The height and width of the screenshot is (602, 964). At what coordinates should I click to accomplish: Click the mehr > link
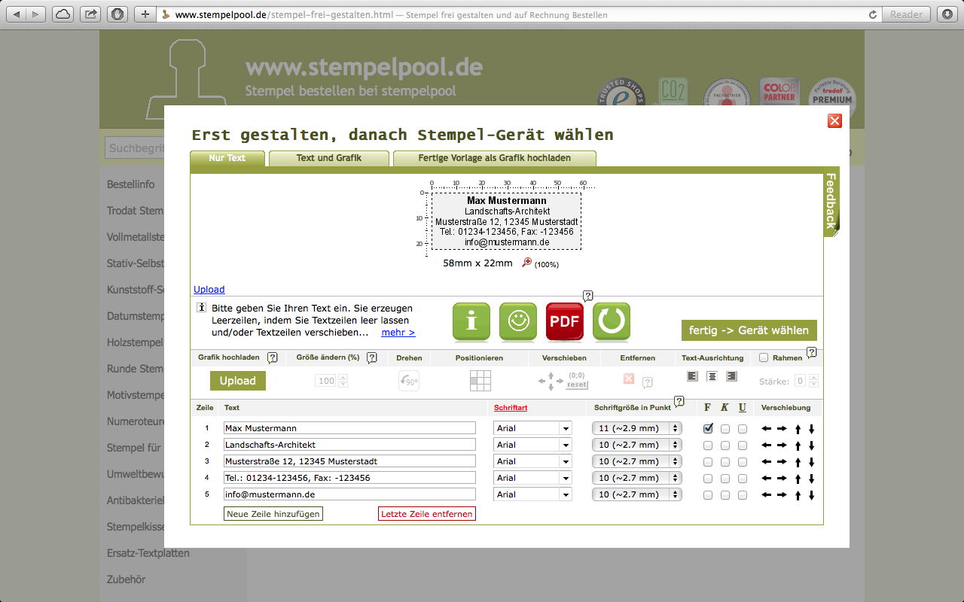(x=398, y=333)
